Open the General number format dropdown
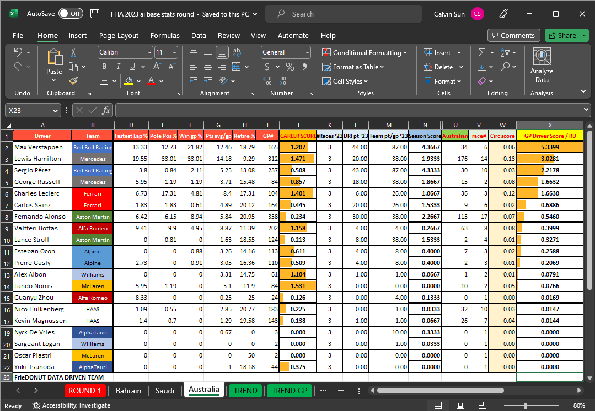 coord(307,52)
